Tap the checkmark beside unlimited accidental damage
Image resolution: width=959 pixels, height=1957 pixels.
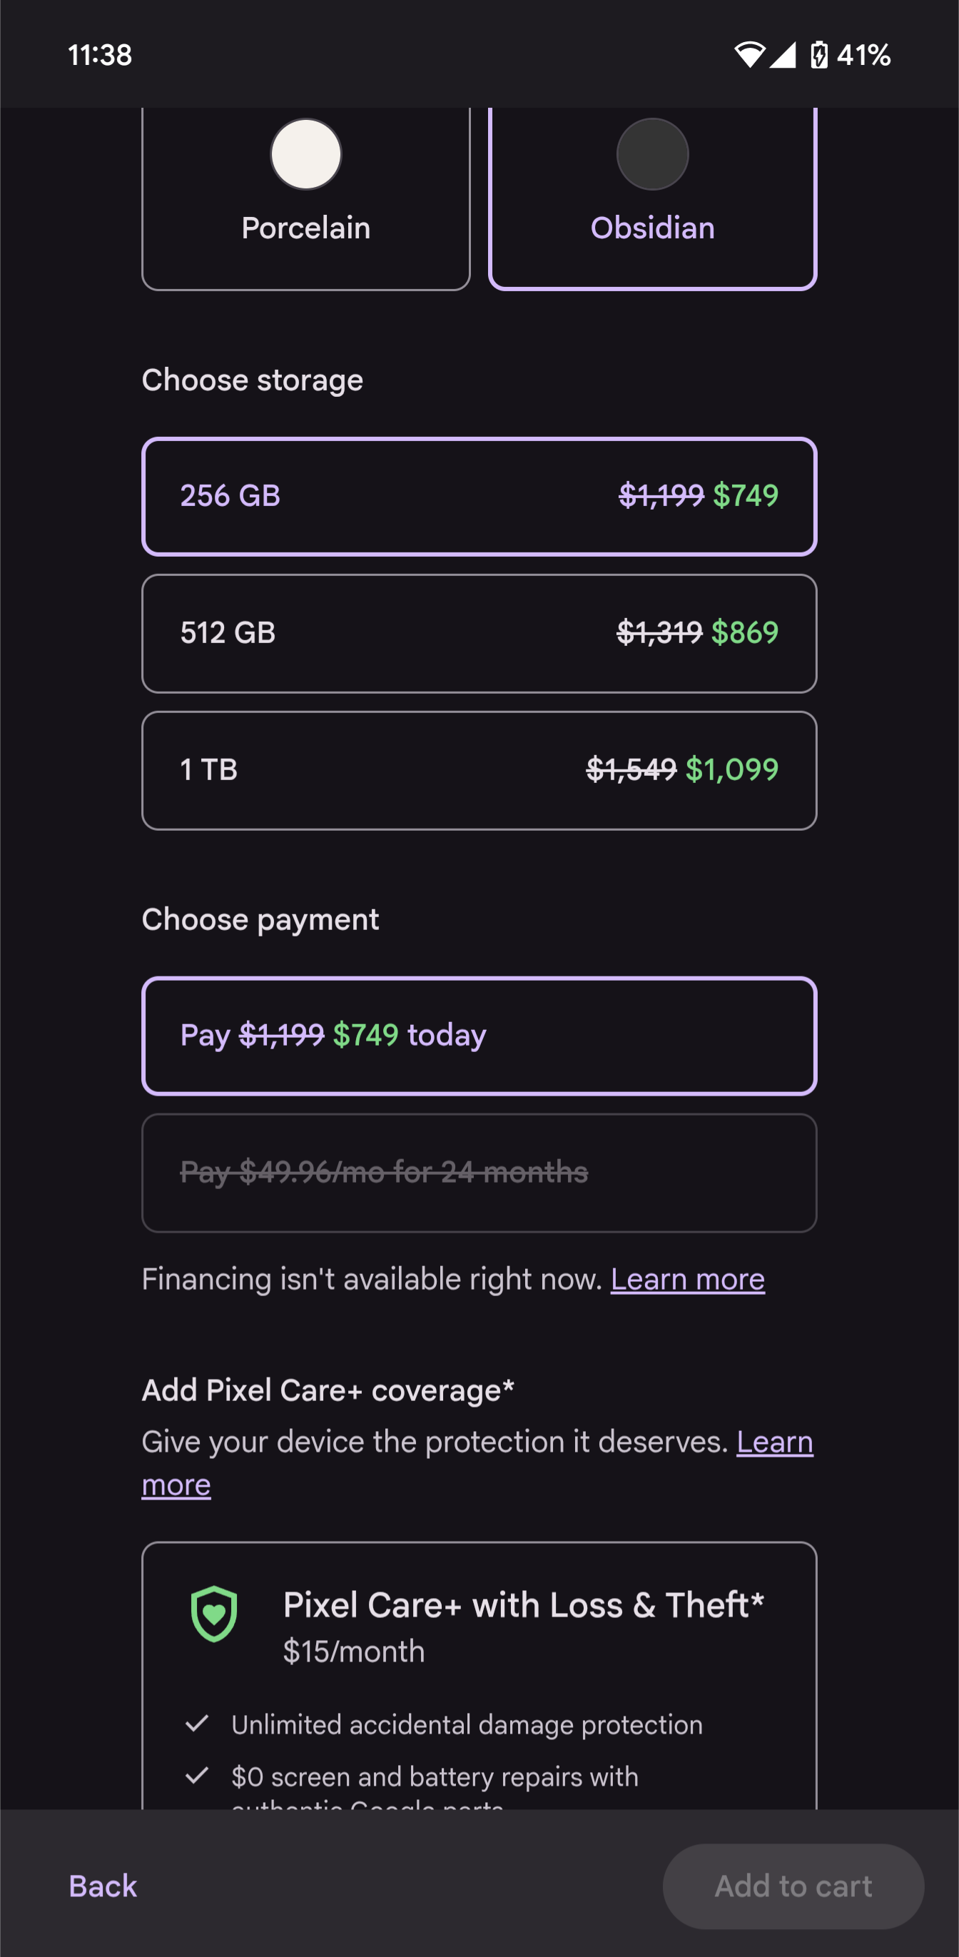pos(197,1723)
